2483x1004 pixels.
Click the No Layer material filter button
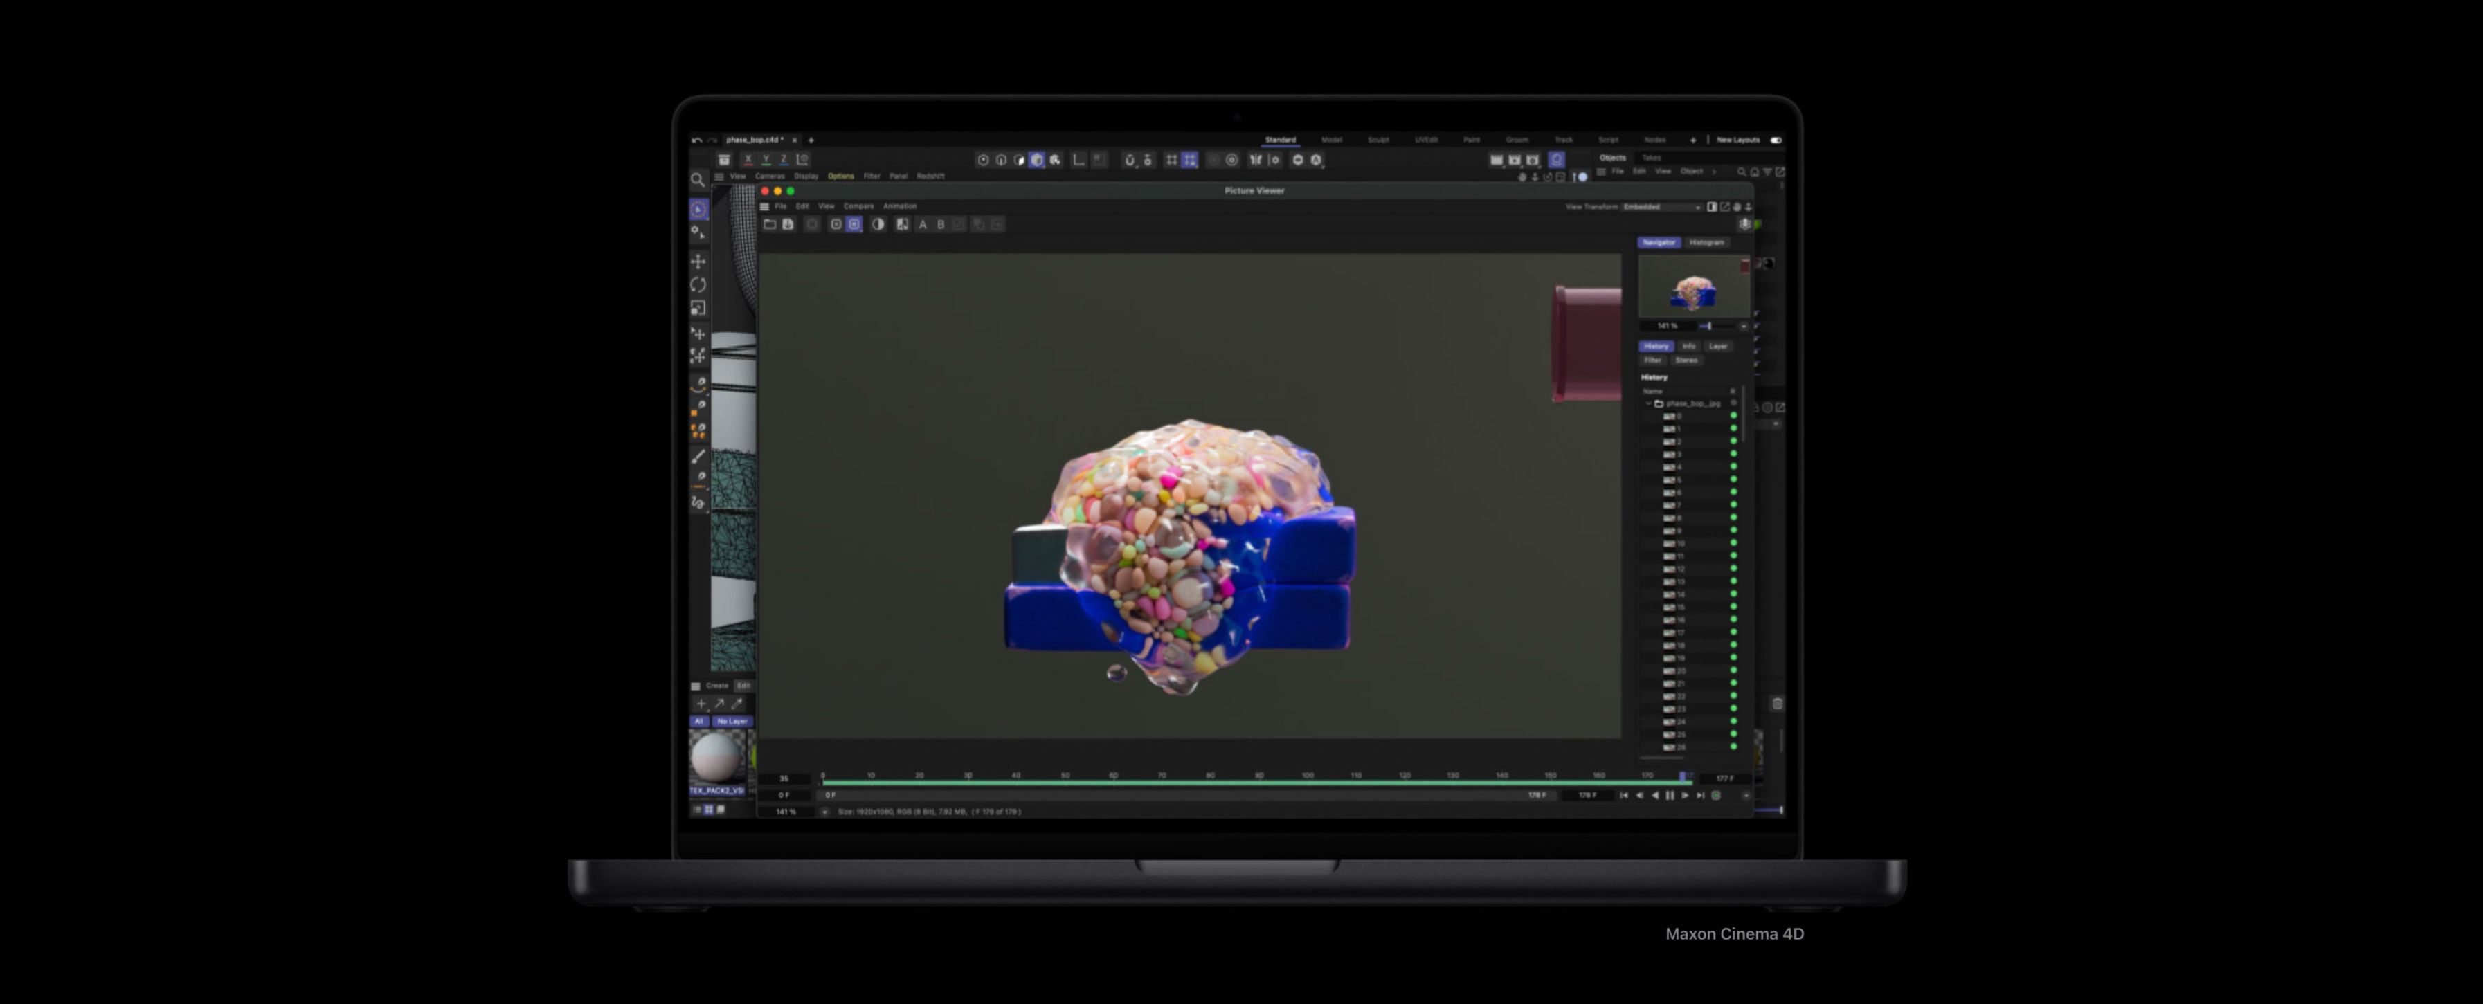[x=732, y=722]
